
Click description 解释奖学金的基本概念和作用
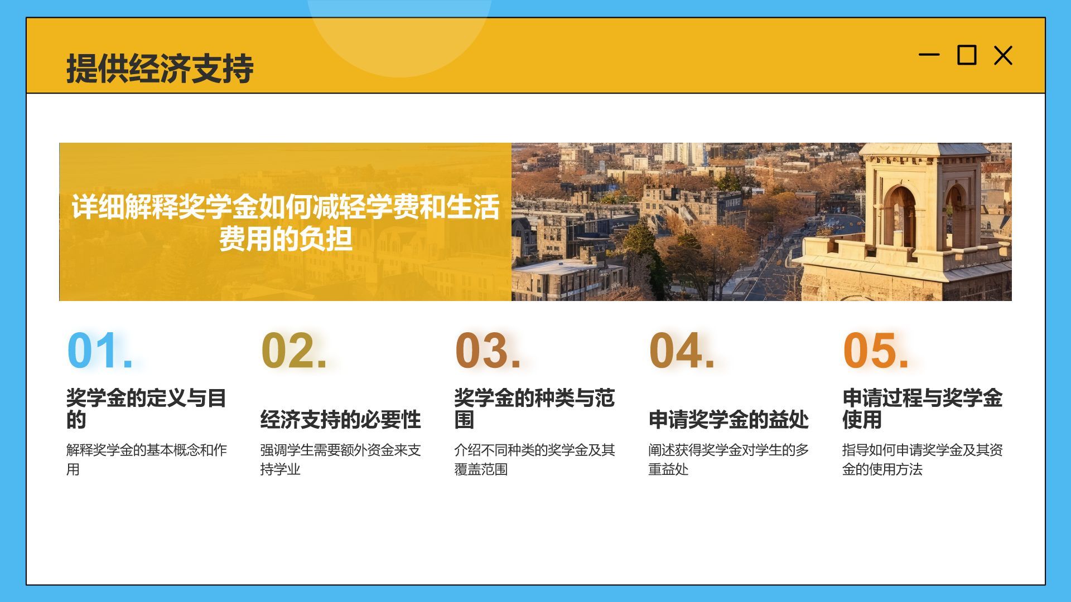click(146, 459)
